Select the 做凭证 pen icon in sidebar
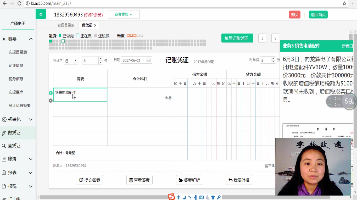Screen dimensions: 357x200 pyautogui.click(x=4, y=132)
